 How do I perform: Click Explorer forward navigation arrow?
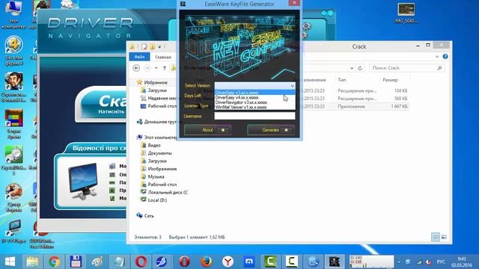147,68
